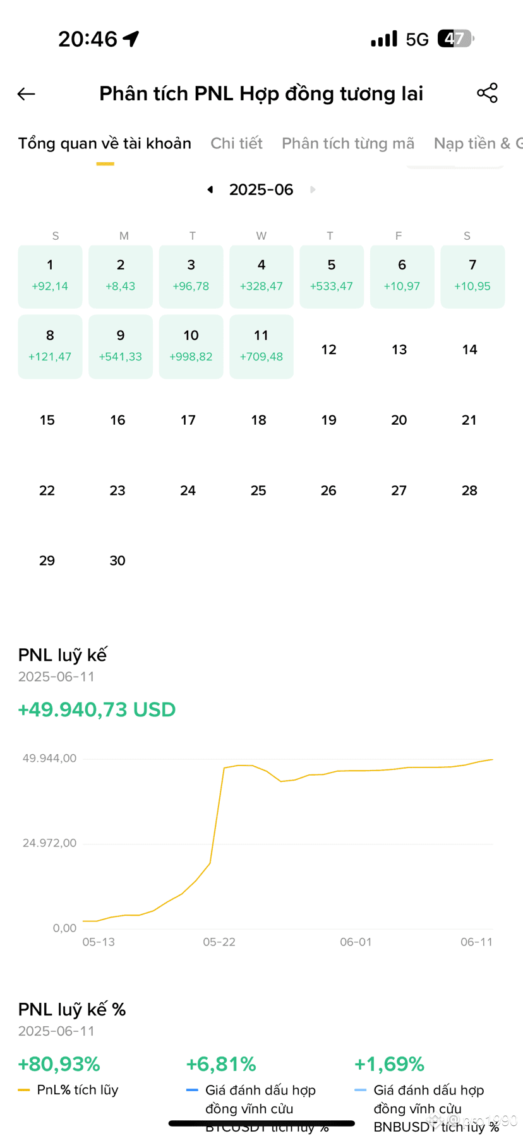Go to previous month arrow
Screen dimensions: 523x1136
210,189
